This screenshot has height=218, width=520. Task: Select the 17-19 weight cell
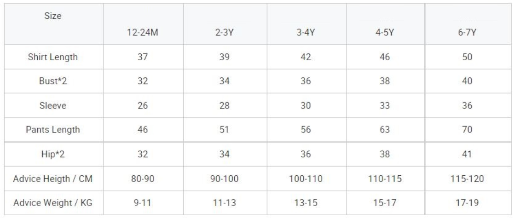coord(468,202)
